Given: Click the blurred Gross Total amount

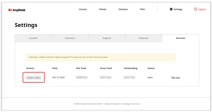Looking at the screenshot, I should tap(106, 77).
